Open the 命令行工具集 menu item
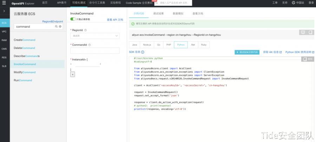316x142 pixels. 97,3
